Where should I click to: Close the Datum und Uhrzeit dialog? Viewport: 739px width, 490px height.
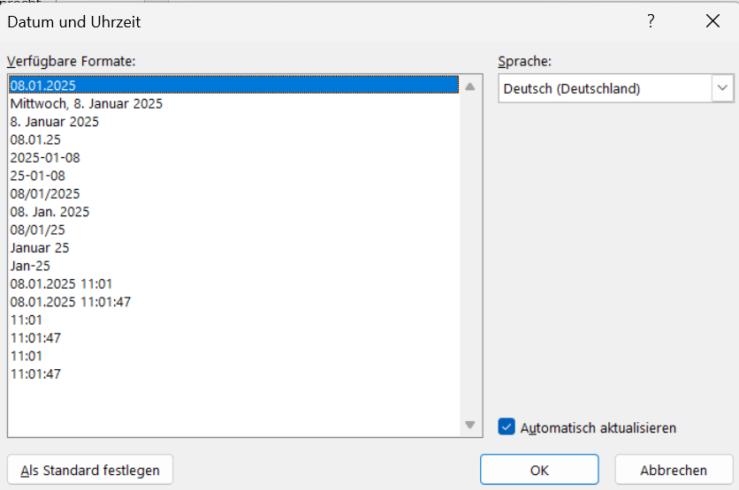[712, 22]
